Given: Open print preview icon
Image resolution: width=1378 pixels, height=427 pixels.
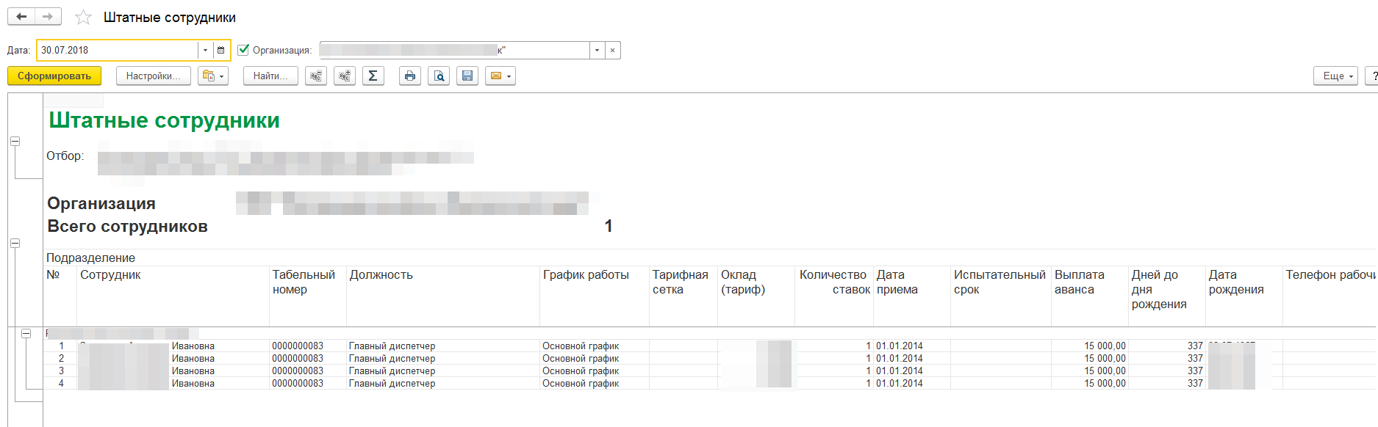Looking at the screenshot, I should [x=439, y=76].
